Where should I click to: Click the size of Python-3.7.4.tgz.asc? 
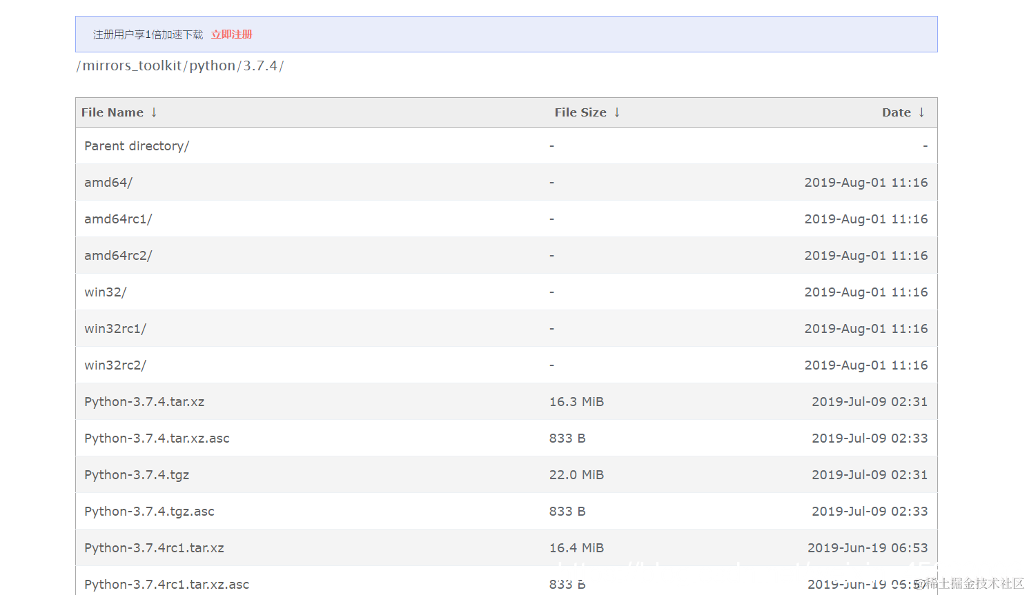567,512
